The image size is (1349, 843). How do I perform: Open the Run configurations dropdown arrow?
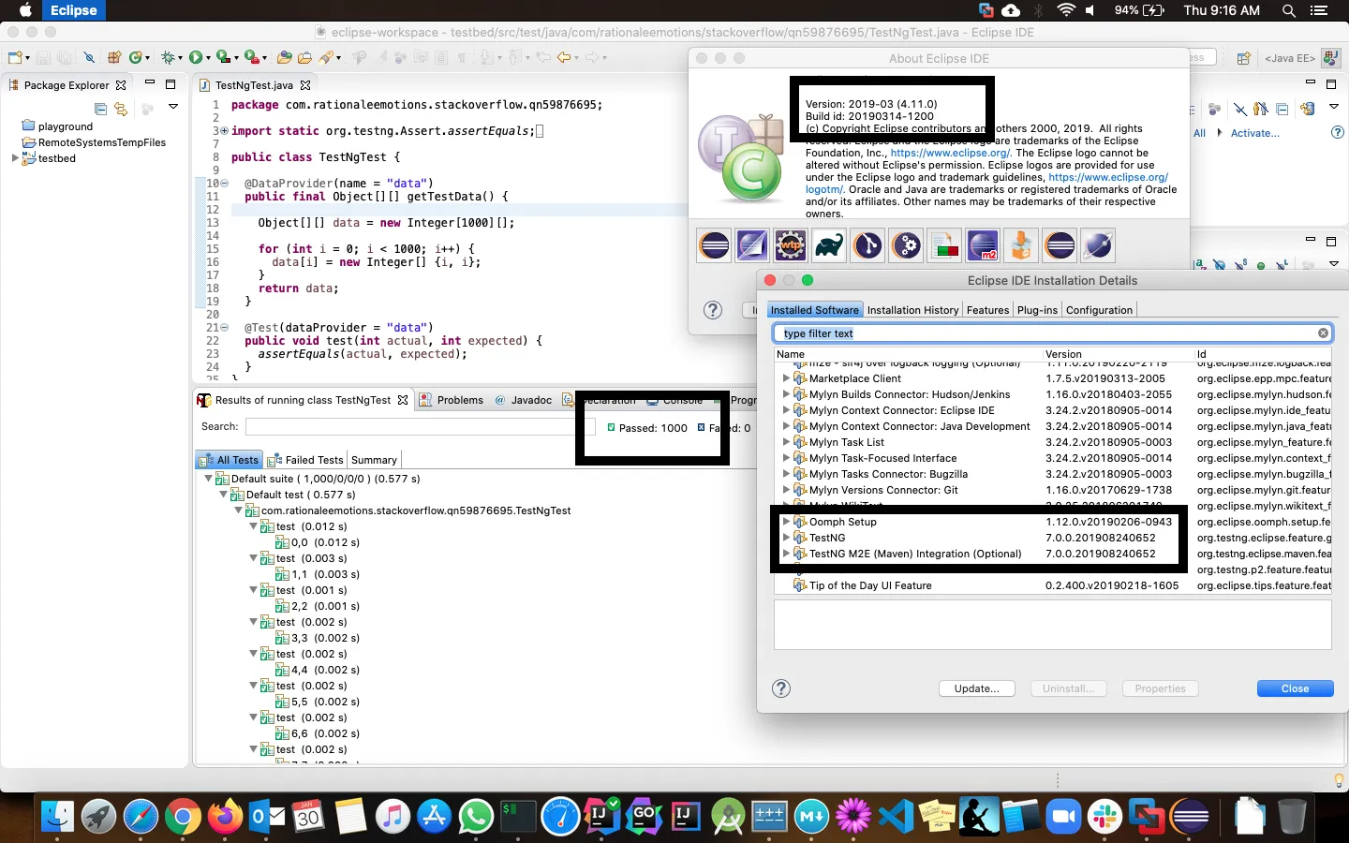coord(208,58)
